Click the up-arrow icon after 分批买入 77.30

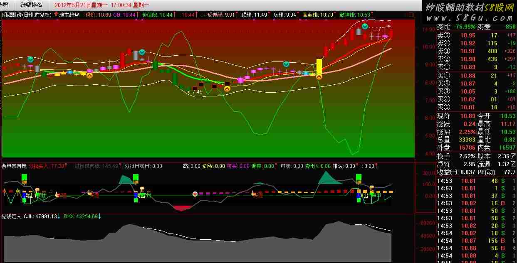pyautogui.click(x=66, y=166)
